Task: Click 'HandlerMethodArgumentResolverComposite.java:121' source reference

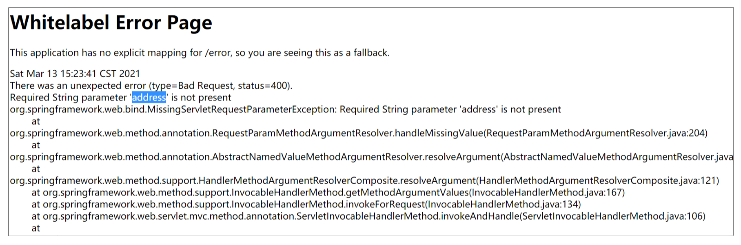Action: [597, 181]
